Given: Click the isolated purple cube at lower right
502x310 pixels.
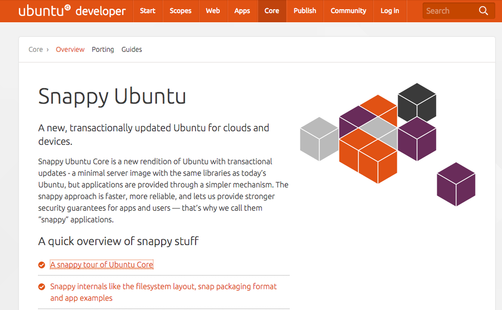Looking at the screenshot, I should (456, 184).
